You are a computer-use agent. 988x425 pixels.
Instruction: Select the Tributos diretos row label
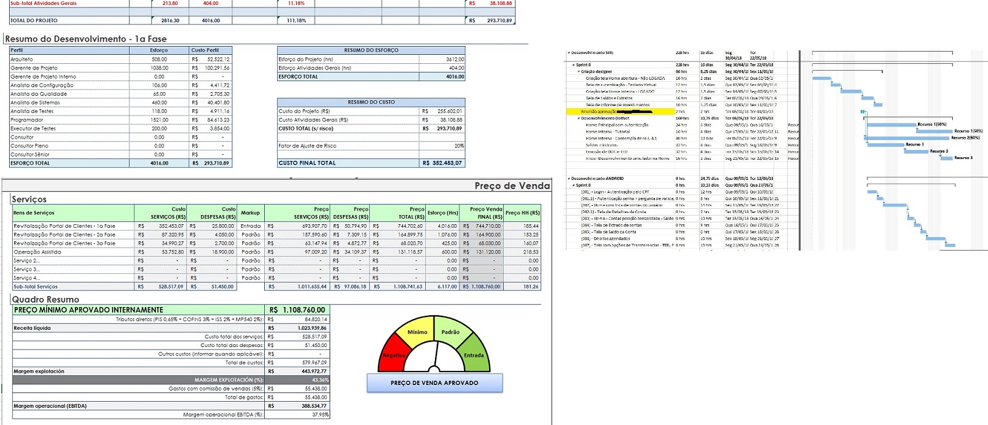pos(190,319)
